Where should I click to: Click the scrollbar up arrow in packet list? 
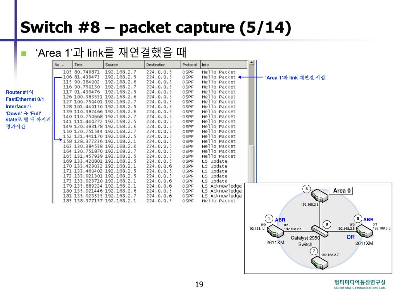click(x=251, y=62)
